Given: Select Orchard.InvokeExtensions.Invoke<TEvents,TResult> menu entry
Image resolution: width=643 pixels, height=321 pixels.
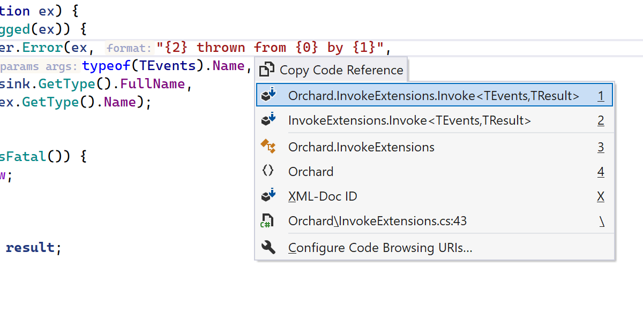Looking at the screenshot, I should click(433, 96).
